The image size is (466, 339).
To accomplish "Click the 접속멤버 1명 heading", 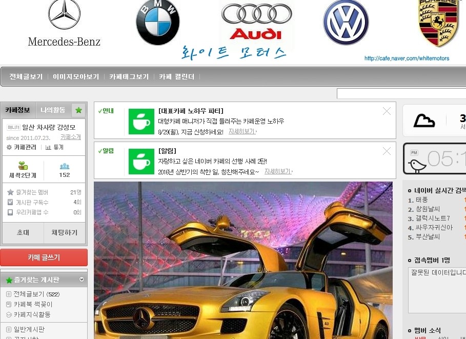I will [432, 260].
